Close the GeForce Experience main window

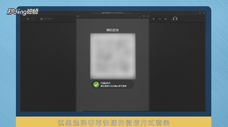[x=204, y=13]
